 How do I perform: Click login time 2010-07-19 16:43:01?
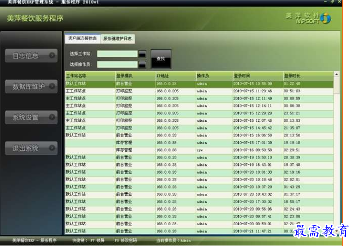click(253, 165)
